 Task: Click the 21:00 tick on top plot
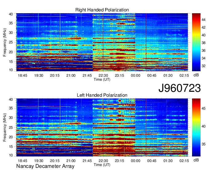click(71, 75)
